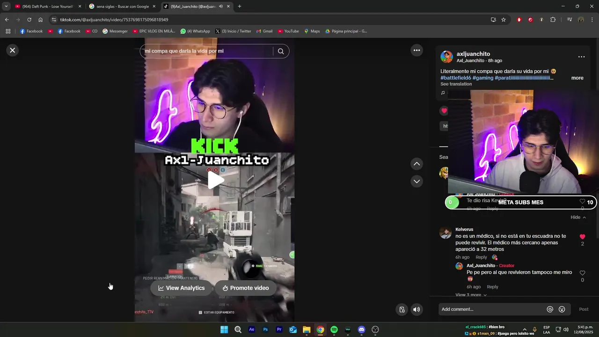Reply to Kelverus's comment
599x337 pixels.
481,257
